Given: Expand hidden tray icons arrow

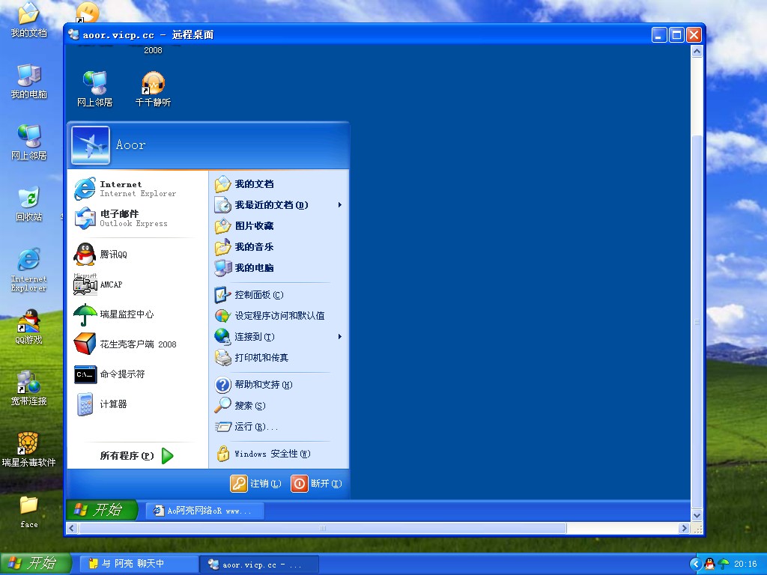Looking at the screenshot, I should click(696, 565).
